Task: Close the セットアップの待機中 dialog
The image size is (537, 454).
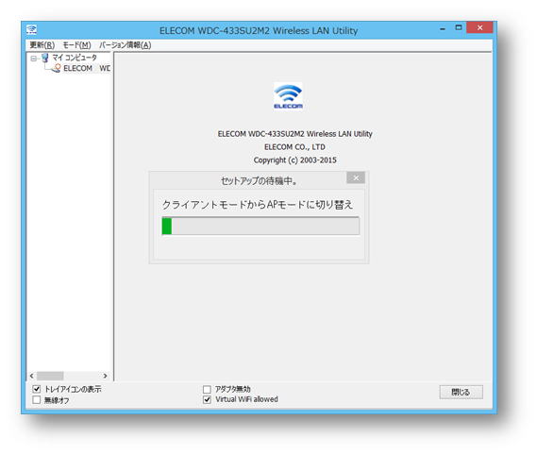Action: [356, 177]
